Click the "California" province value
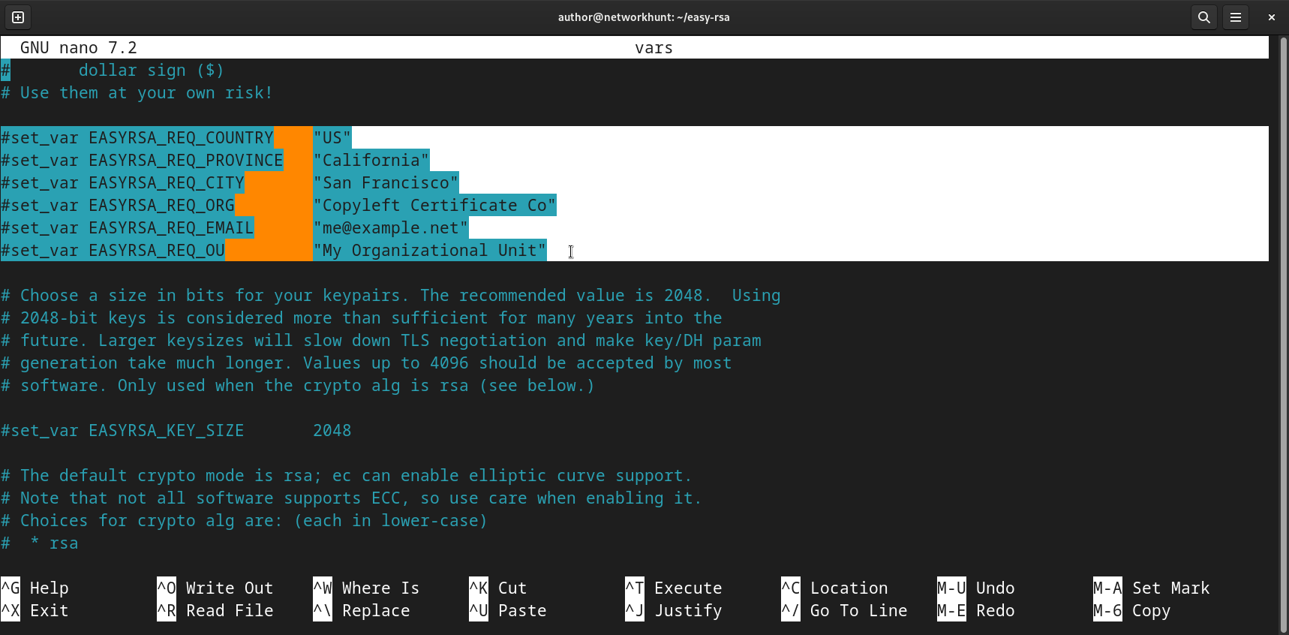Viewport: 1289px width, 635px height. [371, 161]
